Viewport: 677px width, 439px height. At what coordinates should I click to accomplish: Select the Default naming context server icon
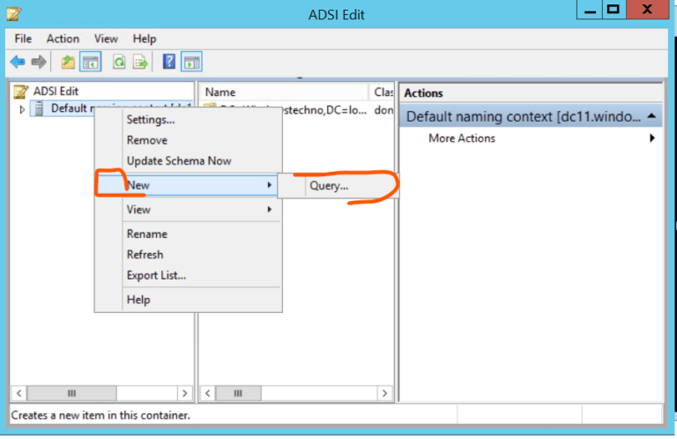(39, 108)
